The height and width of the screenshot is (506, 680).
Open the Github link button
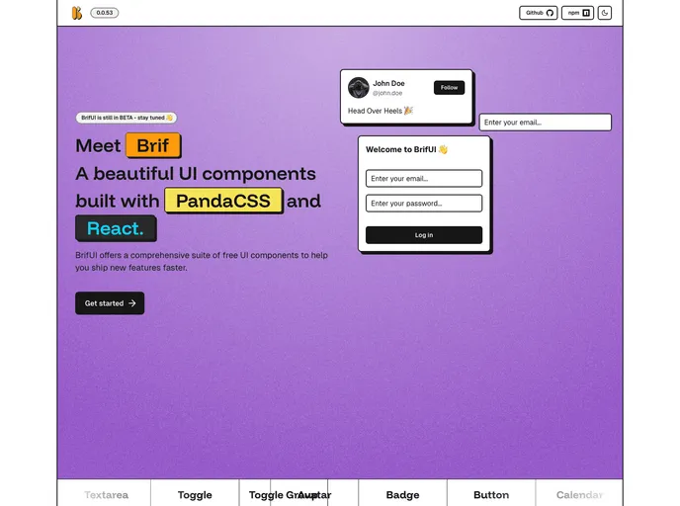pos(539,13)
